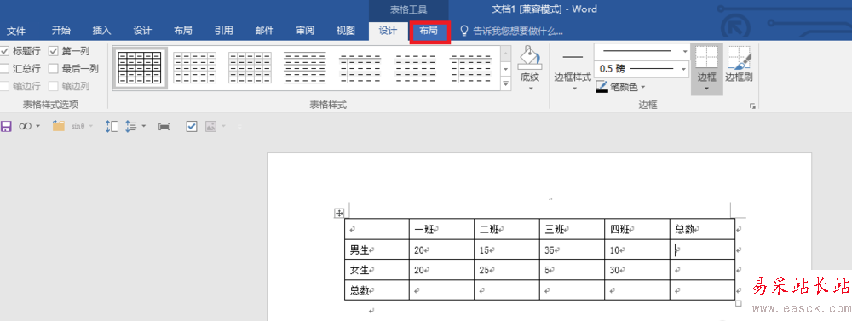Open the Table Tools 布局 tab
852x321 pixels.
(429, 31)
